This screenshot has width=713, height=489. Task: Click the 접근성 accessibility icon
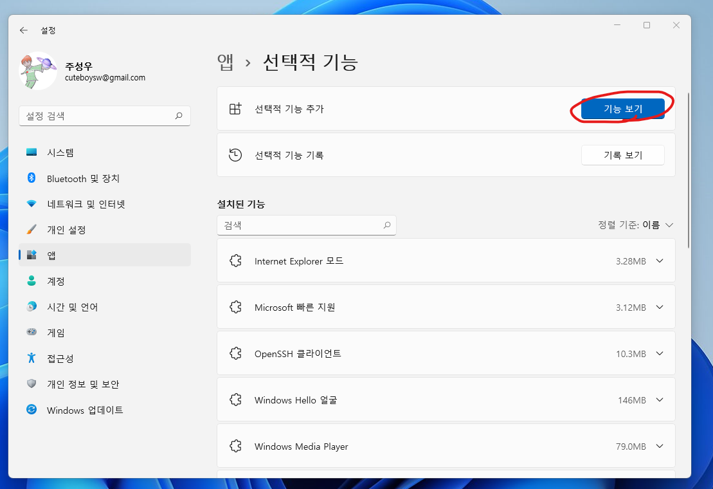click(32, 358)
